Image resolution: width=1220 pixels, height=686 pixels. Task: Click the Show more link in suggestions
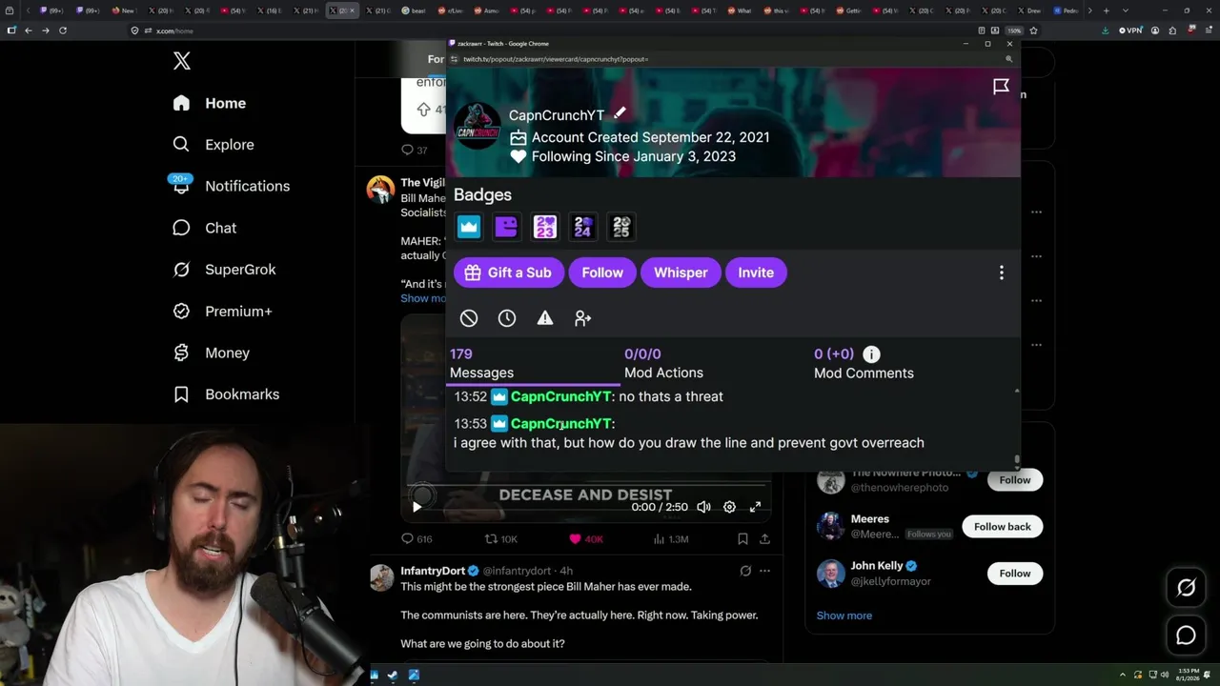click(844, 615)
